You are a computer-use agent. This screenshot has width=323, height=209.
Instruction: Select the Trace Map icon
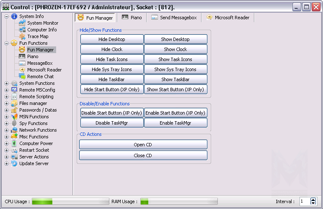[22, 36]
